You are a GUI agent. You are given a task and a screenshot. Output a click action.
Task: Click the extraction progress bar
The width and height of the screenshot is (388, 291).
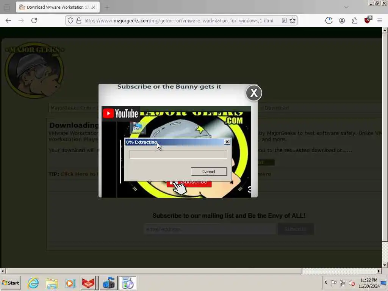click(x=178, y=154)
